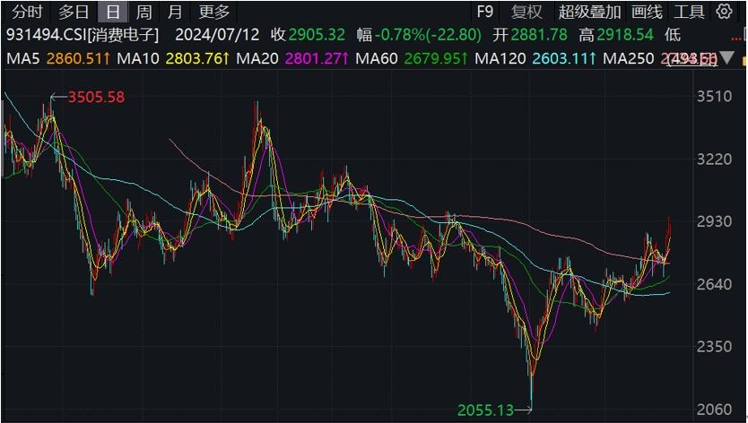The image size is (748, 423).
Task: Click the opening value 2881.78
Action: (539, 35)
